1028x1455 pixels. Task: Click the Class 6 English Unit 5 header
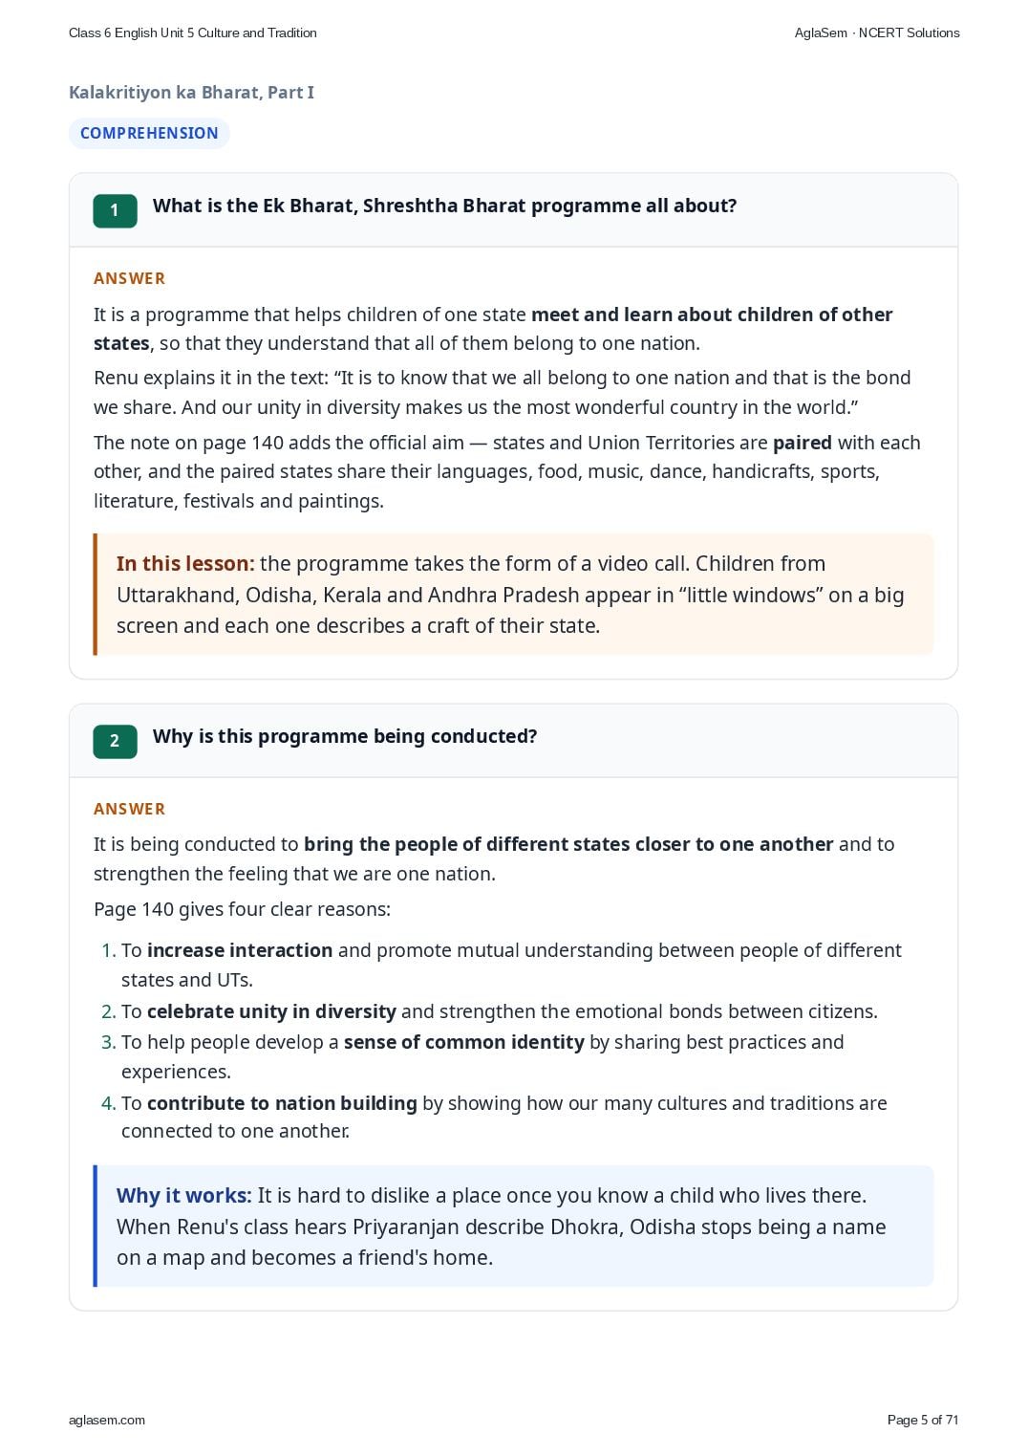point(193,33)
